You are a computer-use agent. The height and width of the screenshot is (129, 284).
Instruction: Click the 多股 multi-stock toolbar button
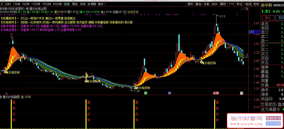pos(206,4)
